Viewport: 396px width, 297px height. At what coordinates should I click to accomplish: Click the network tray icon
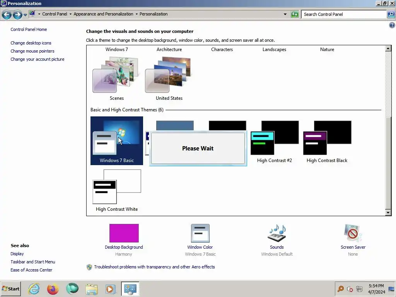click(359, 288)
